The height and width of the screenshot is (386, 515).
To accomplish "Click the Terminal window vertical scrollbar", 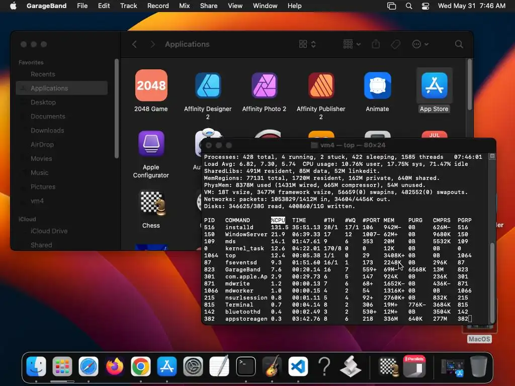I will 492,282.
